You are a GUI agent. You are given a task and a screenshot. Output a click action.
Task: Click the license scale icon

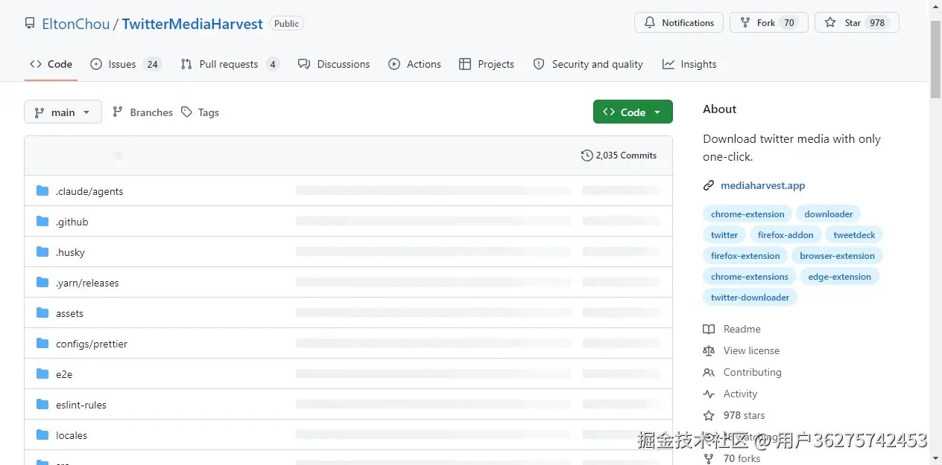[709, 350]
